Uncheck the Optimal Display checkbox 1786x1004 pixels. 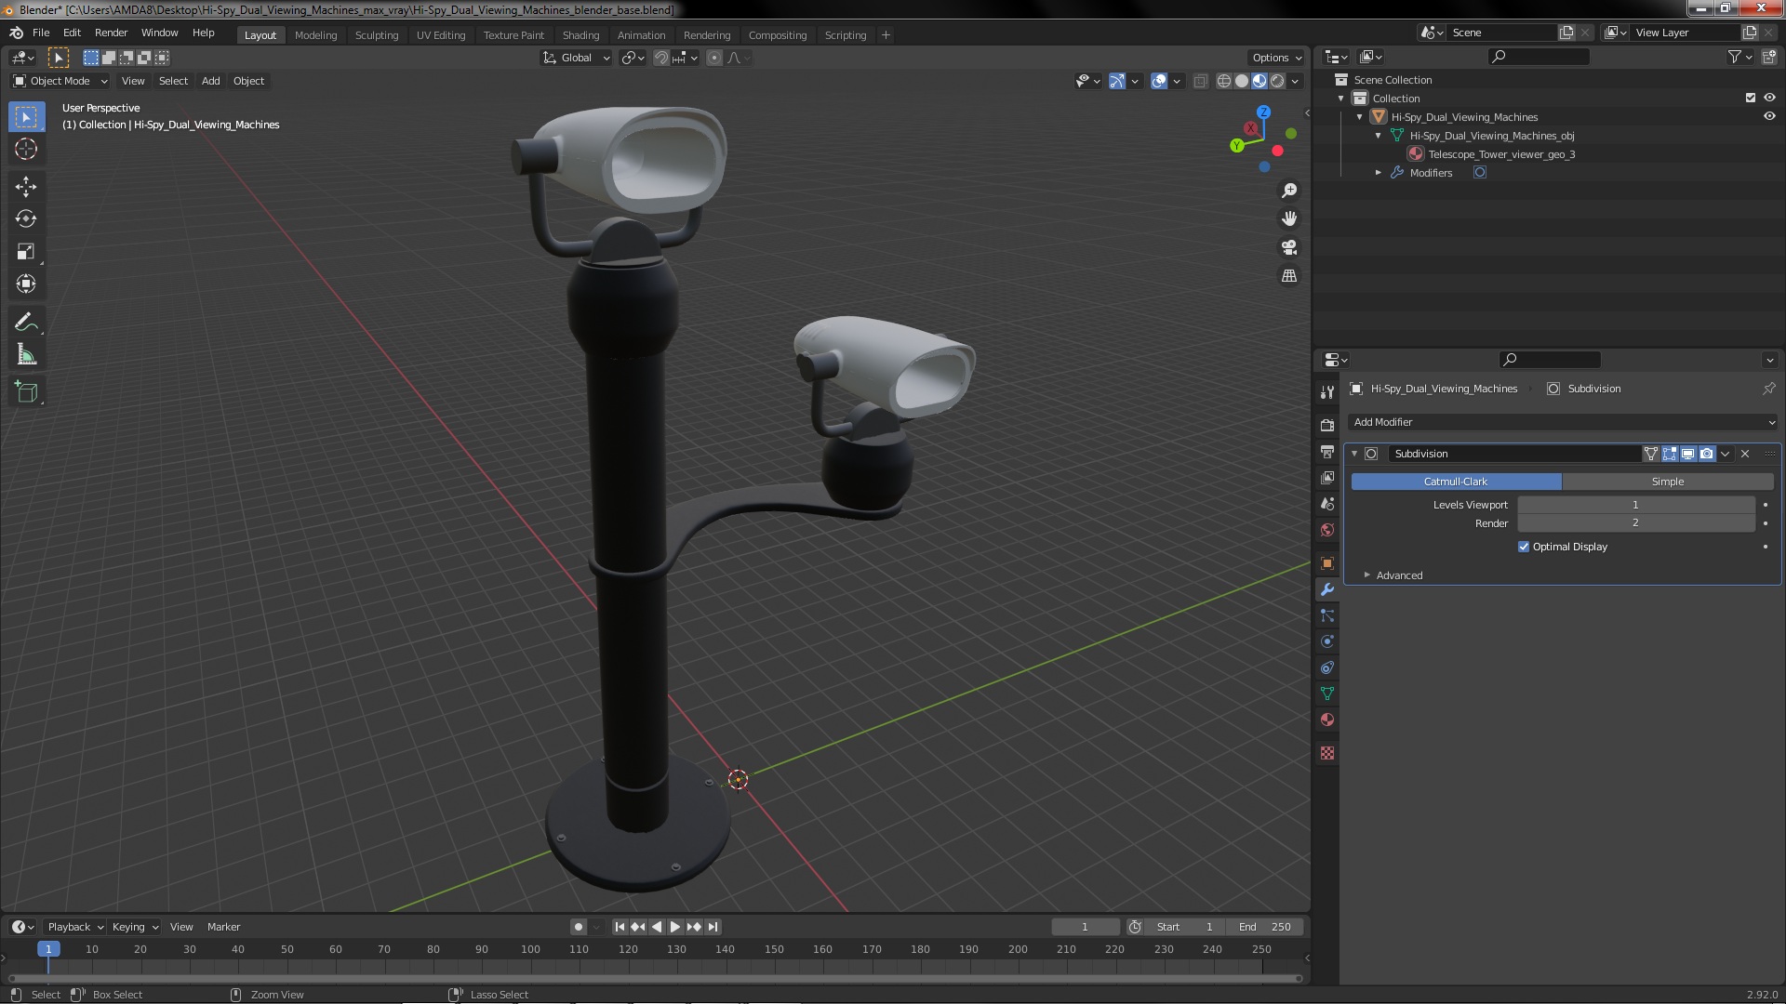tap(1524, 547)
